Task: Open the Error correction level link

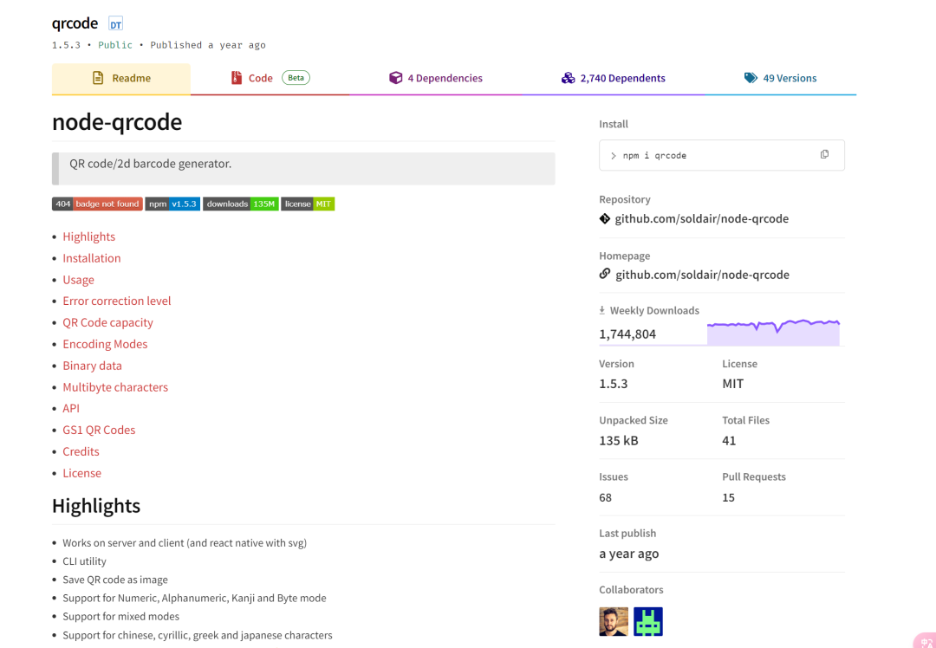Action: pyautogui.click(x=116, y=301)
